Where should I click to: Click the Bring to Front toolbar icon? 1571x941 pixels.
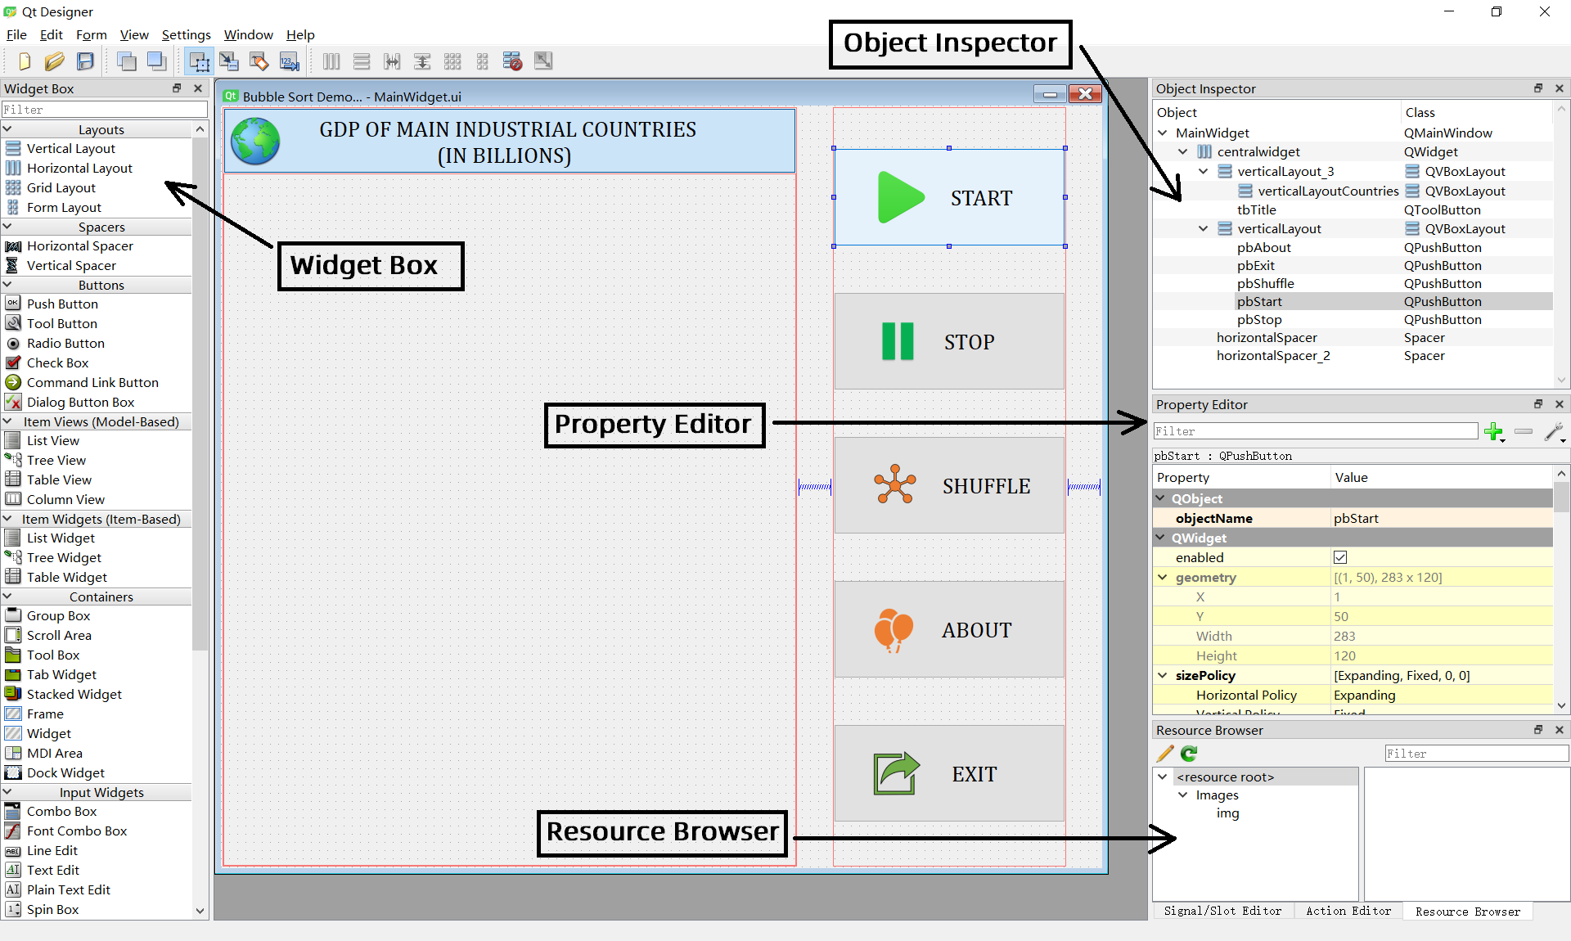tap(156, 61)
